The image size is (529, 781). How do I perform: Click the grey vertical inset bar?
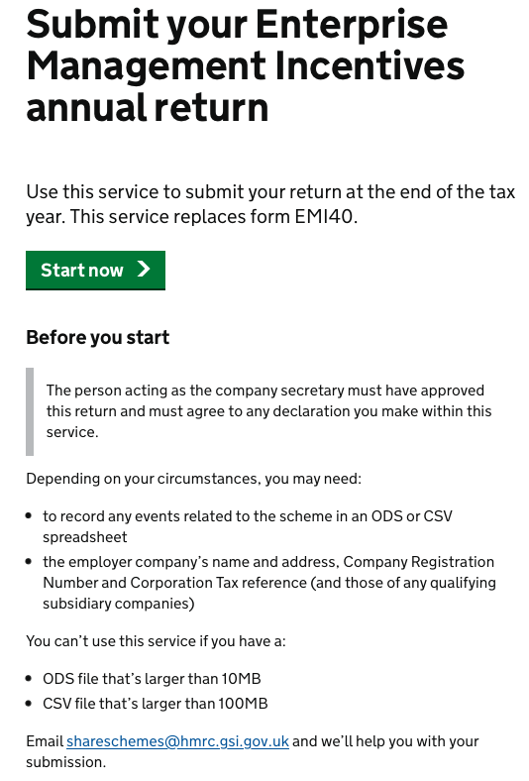30,411
